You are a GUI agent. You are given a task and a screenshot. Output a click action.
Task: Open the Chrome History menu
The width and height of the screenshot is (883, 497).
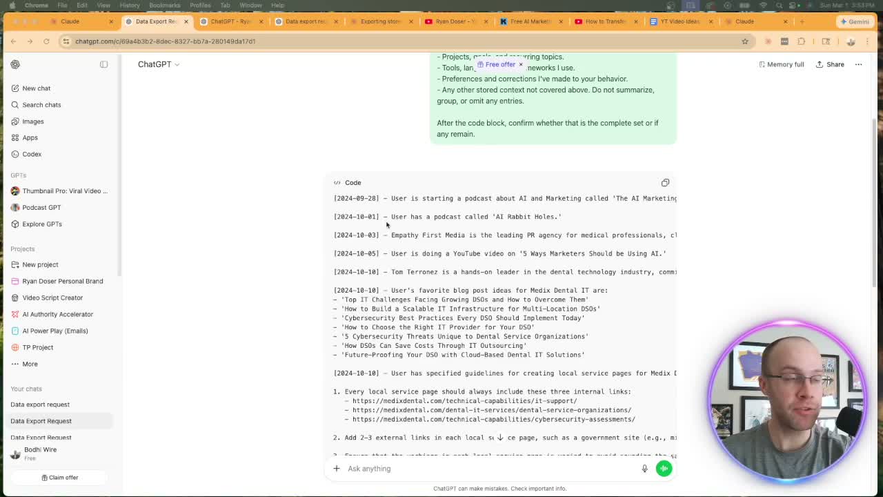pyautogui.click(x=130, y=5)
